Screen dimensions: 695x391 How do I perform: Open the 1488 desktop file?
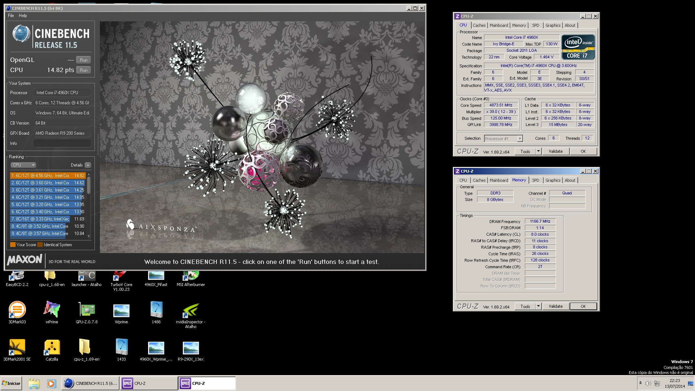pos(156,312)
